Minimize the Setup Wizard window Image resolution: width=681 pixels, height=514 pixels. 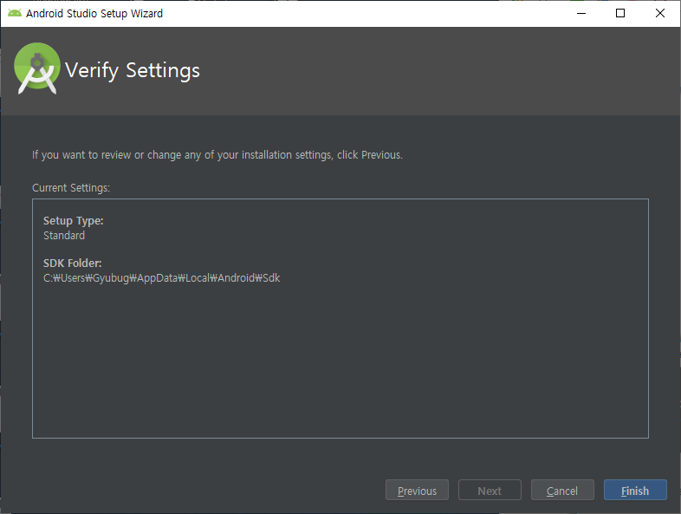click(581, 13)
